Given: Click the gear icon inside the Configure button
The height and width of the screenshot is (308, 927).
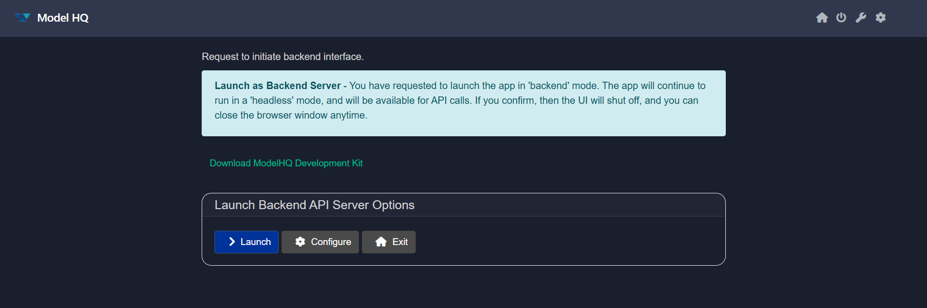Looking at the screenshot, I should [x=300, y=242].
